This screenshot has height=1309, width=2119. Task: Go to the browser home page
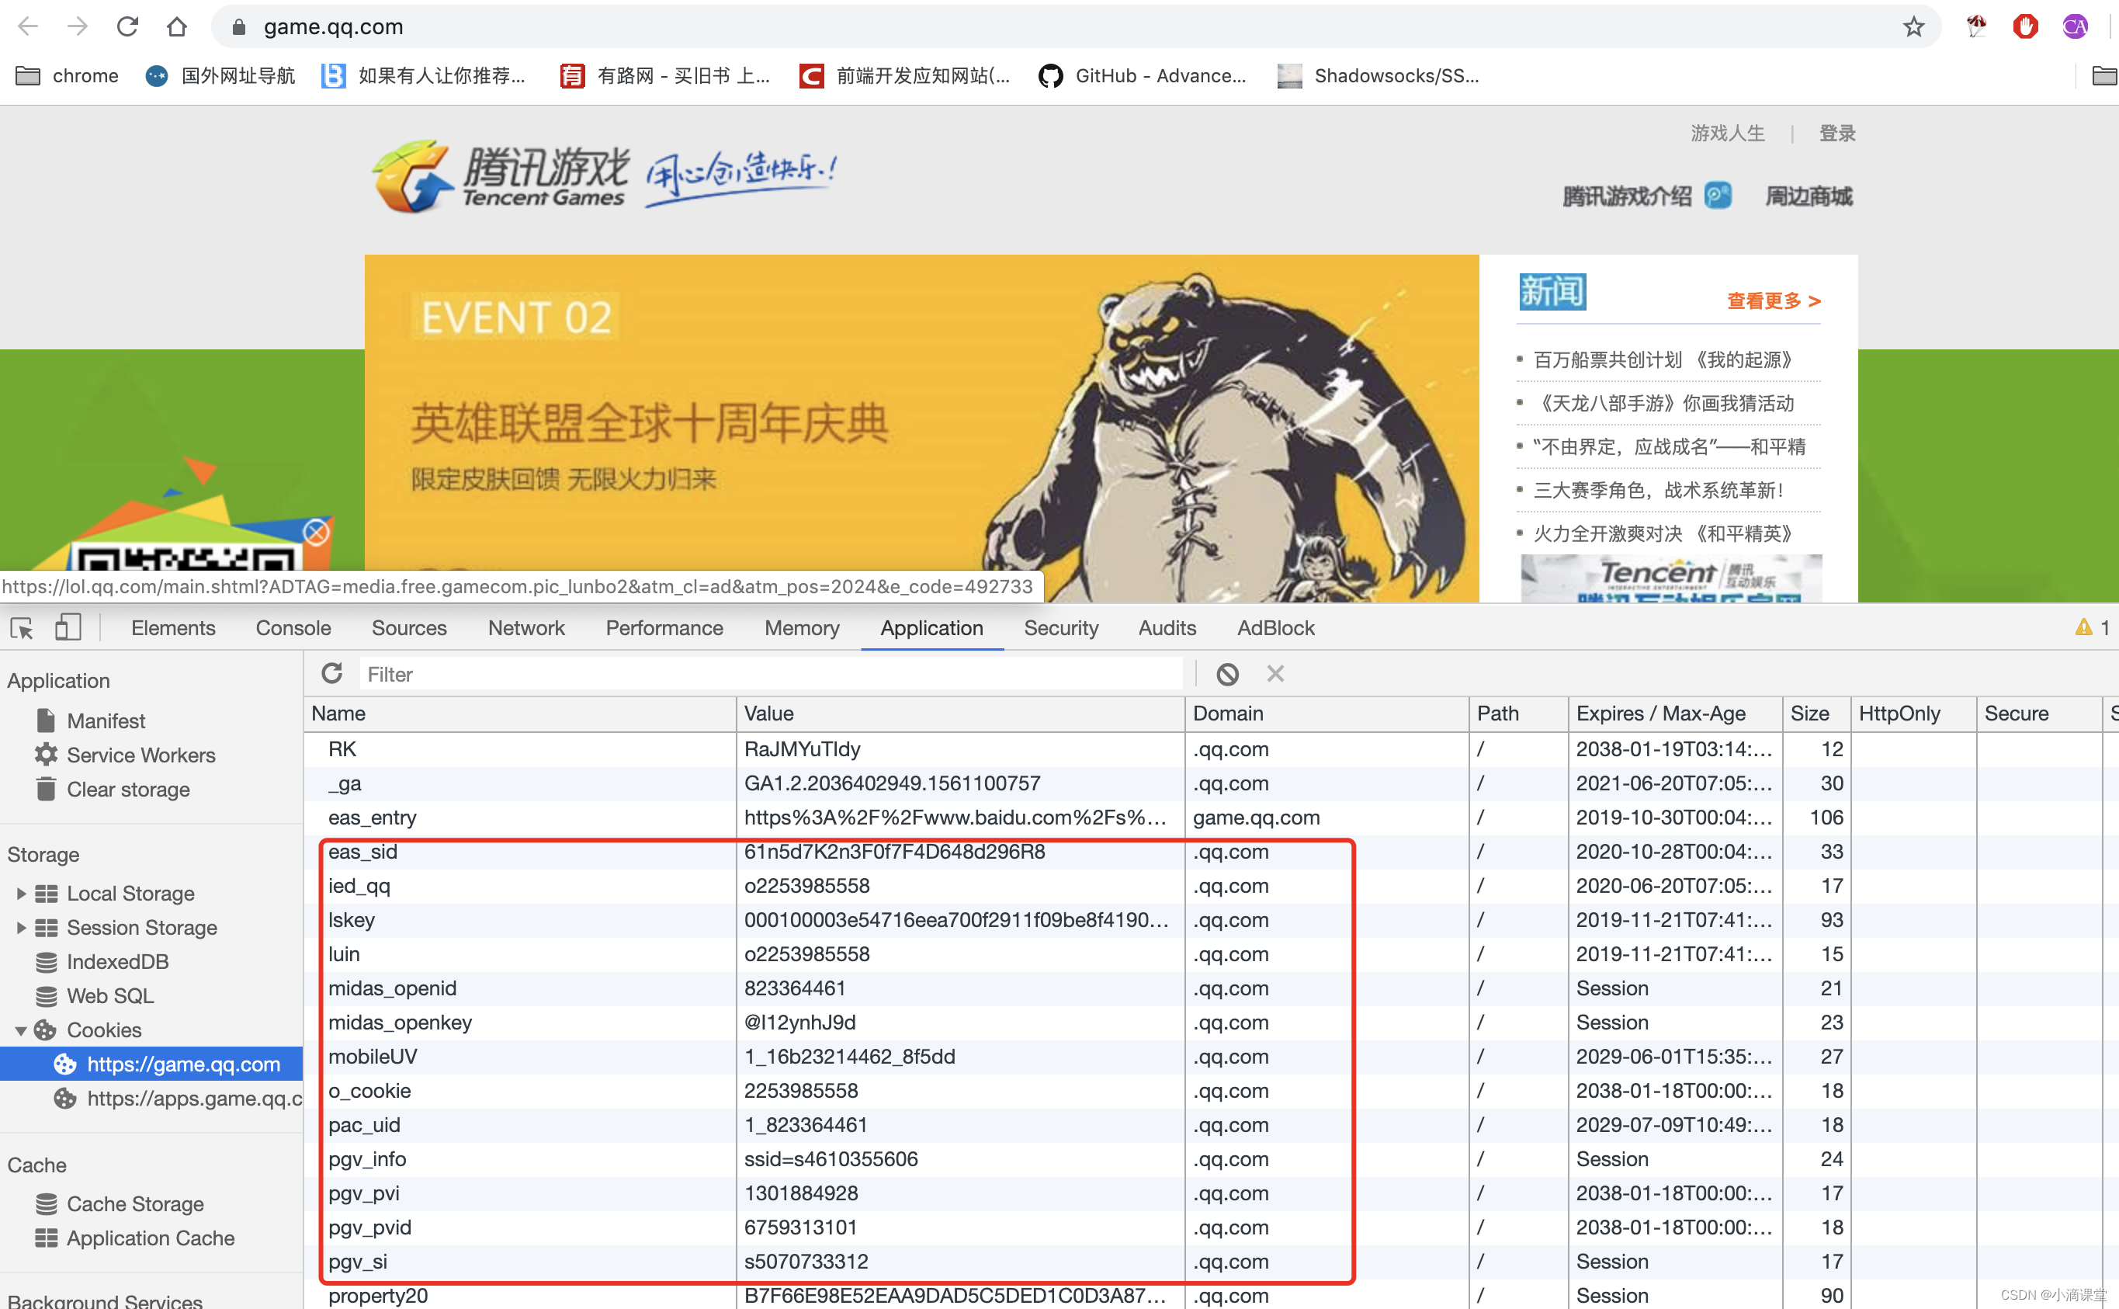[176, 27]
